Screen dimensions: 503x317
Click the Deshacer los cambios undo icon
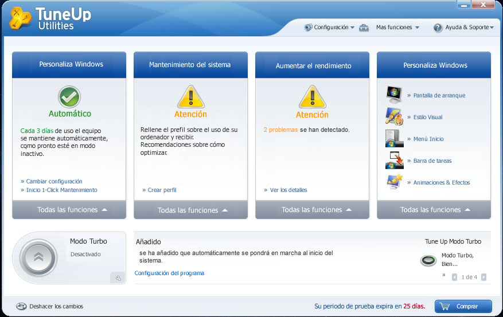[x=21, y=307]
